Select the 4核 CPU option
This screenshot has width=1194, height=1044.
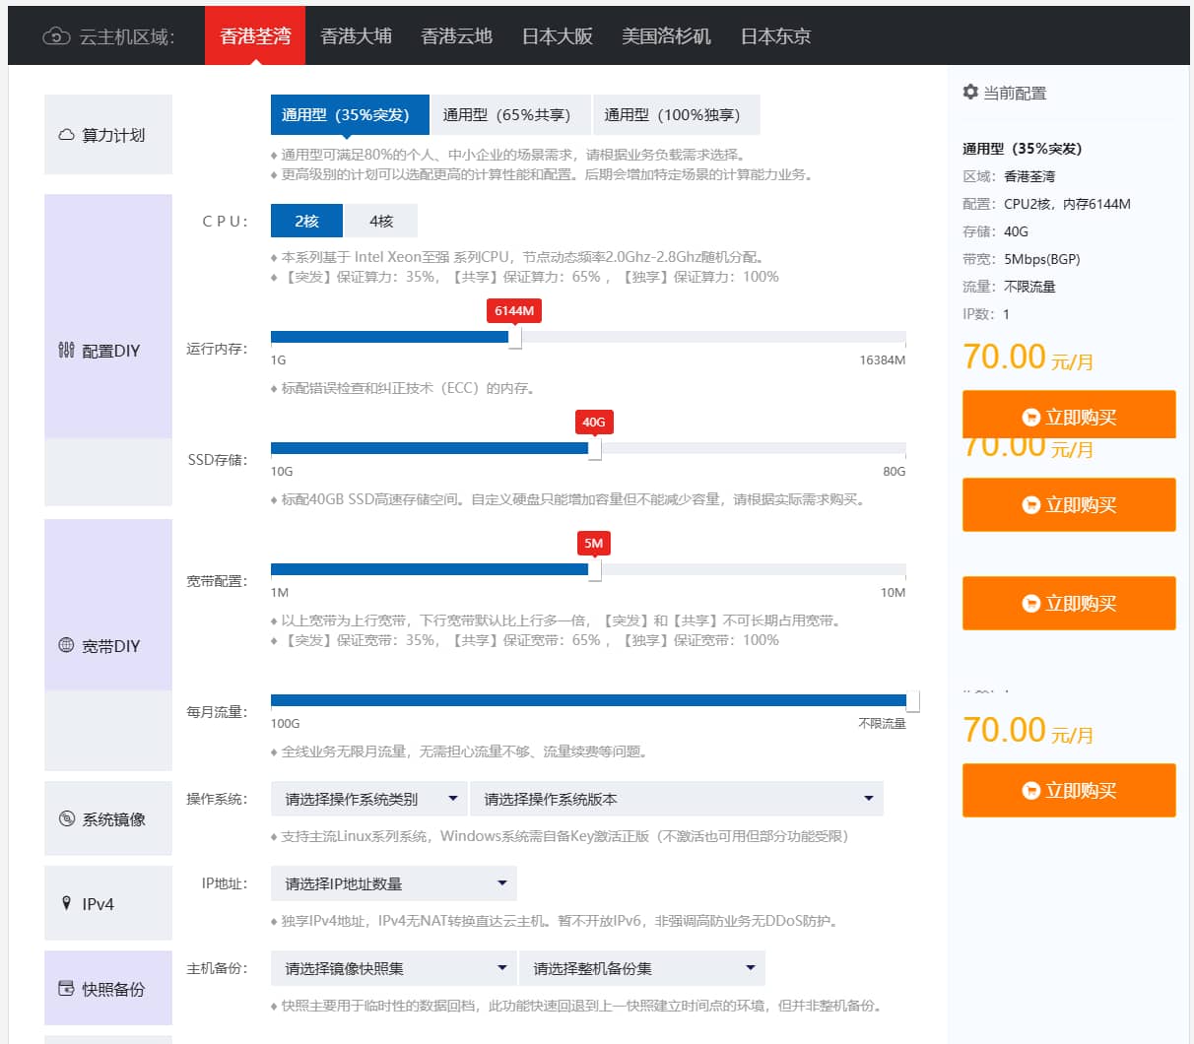click(381, 221)
